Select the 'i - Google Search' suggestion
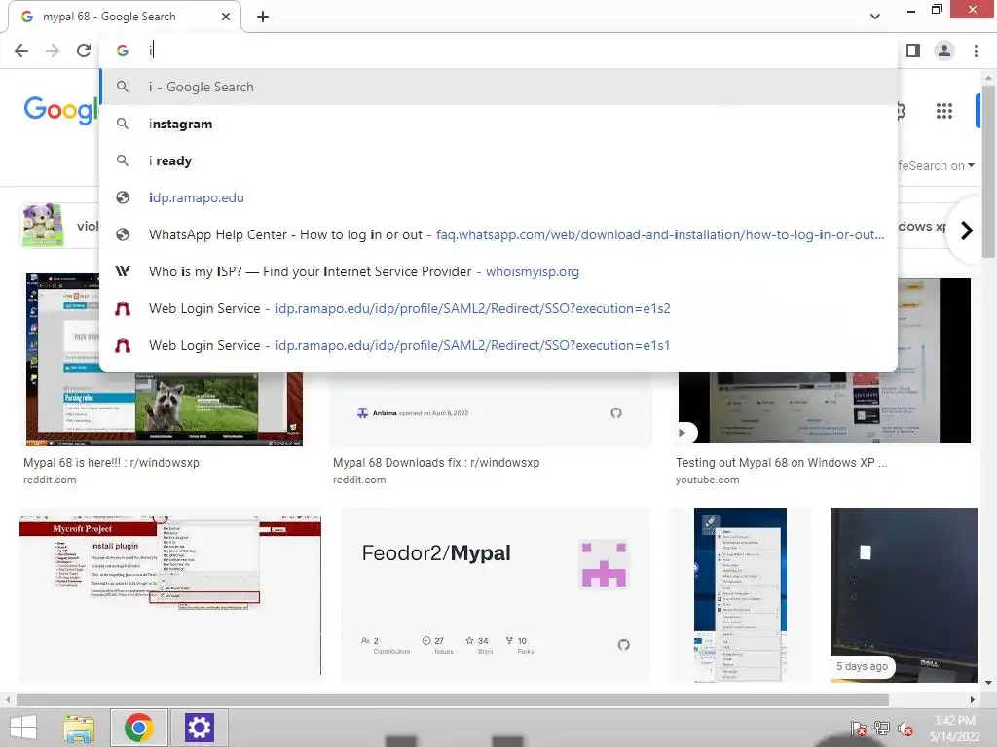Viewport: 997px width, 747px height. pyautogui.click(x=498, y=87)
